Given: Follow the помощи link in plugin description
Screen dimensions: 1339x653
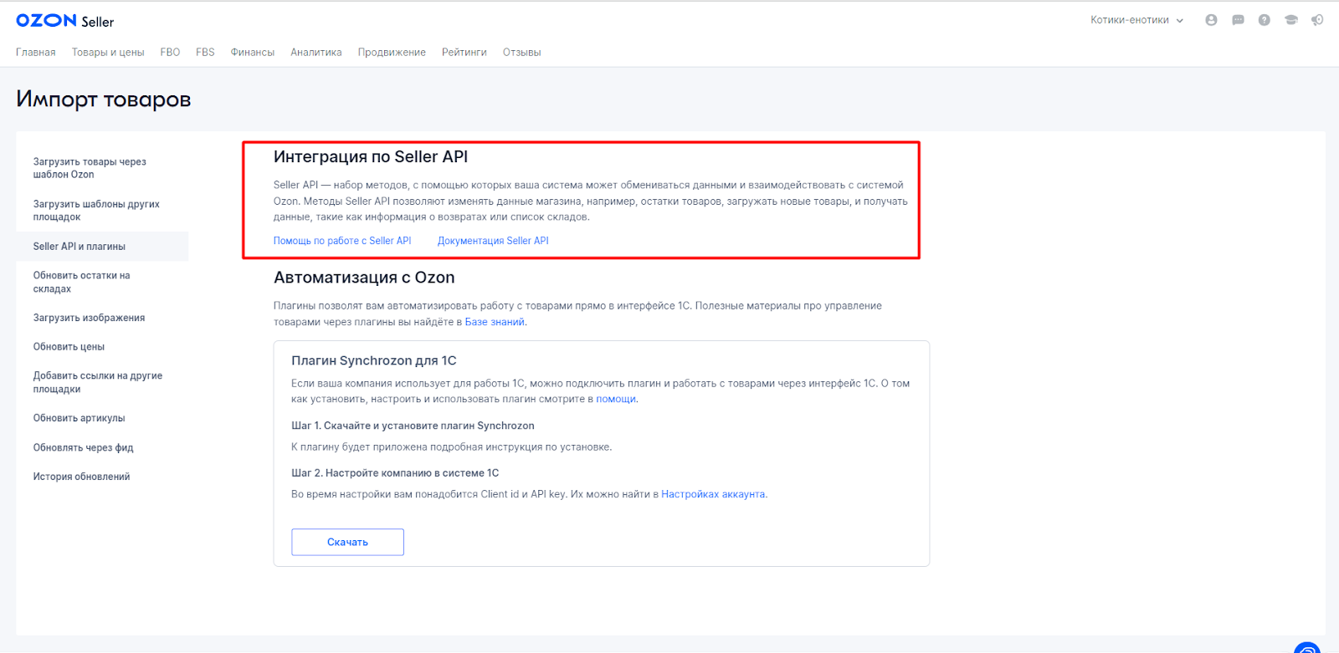Looking at the screenshot, I should (616, 399).
